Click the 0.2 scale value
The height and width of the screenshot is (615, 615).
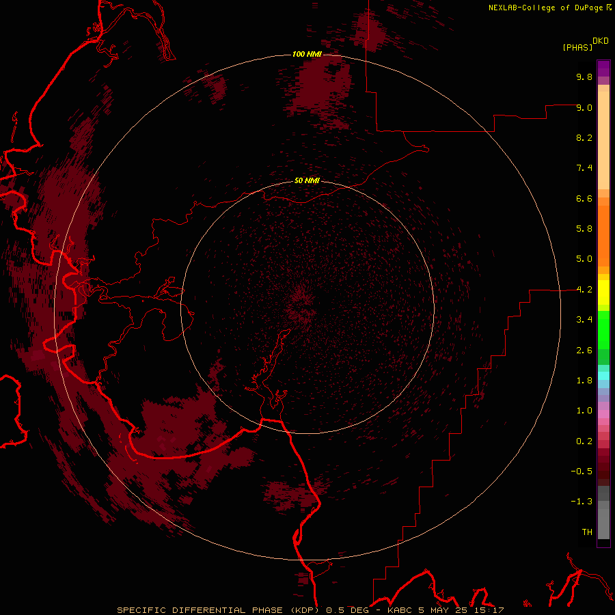tap(584, 441)
